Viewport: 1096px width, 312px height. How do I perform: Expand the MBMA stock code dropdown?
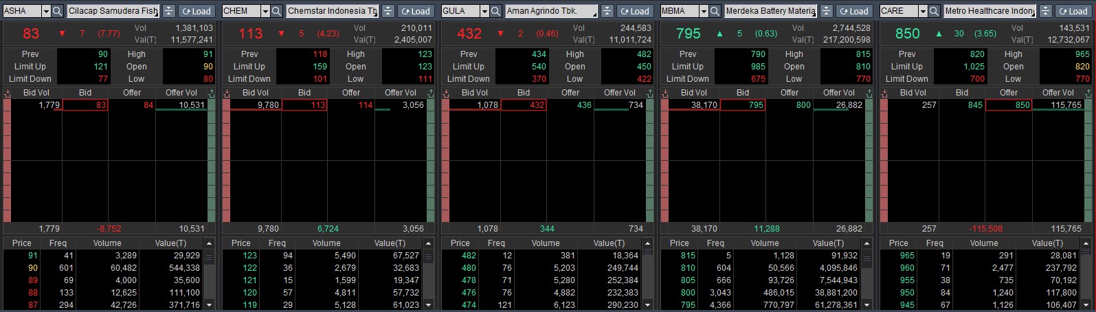click(704, 11)
